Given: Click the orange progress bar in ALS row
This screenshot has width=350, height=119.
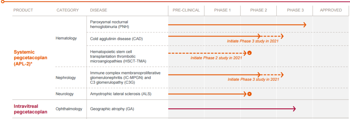Looking at the screenshot, I should tap(207, 94).
